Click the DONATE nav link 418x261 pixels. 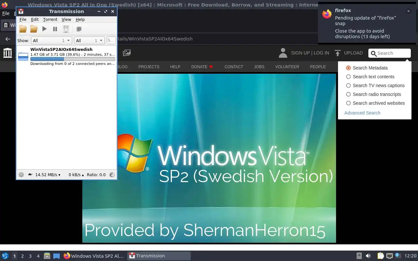pyautogui.click(x=199, y=67)
